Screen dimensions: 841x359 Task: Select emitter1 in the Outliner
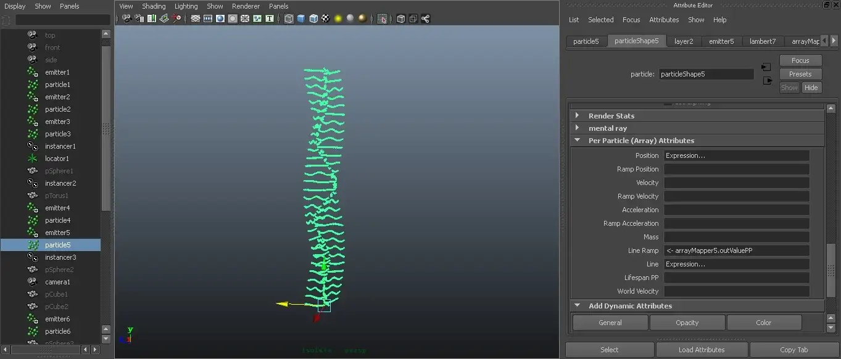click(x=57, y=72)
